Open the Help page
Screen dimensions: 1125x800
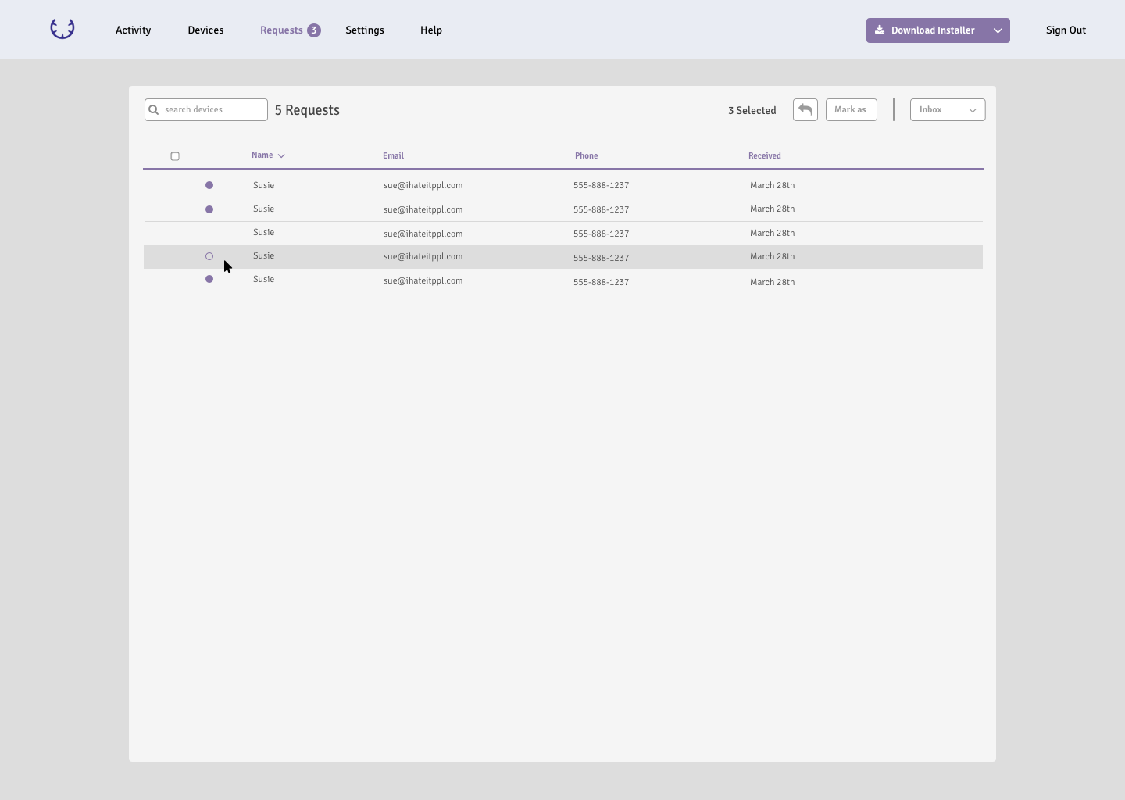click(431, 30)
